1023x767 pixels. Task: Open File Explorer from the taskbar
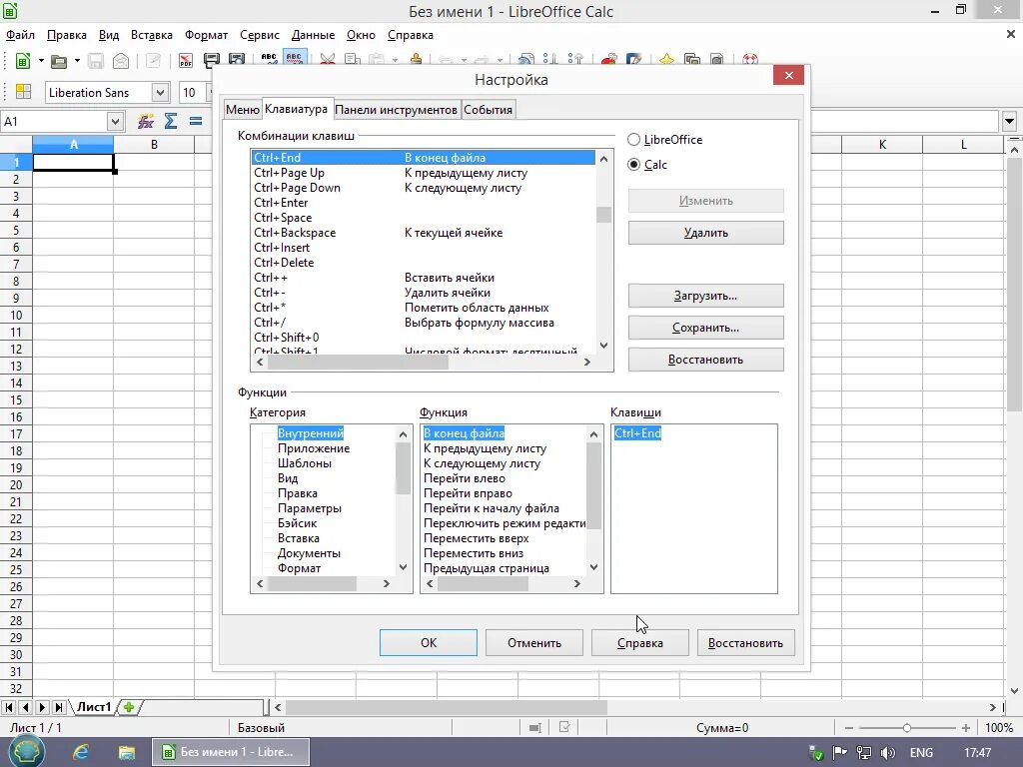coord(126,752)
